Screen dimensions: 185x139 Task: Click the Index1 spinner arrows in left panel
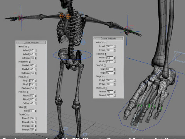coord(35,51)
